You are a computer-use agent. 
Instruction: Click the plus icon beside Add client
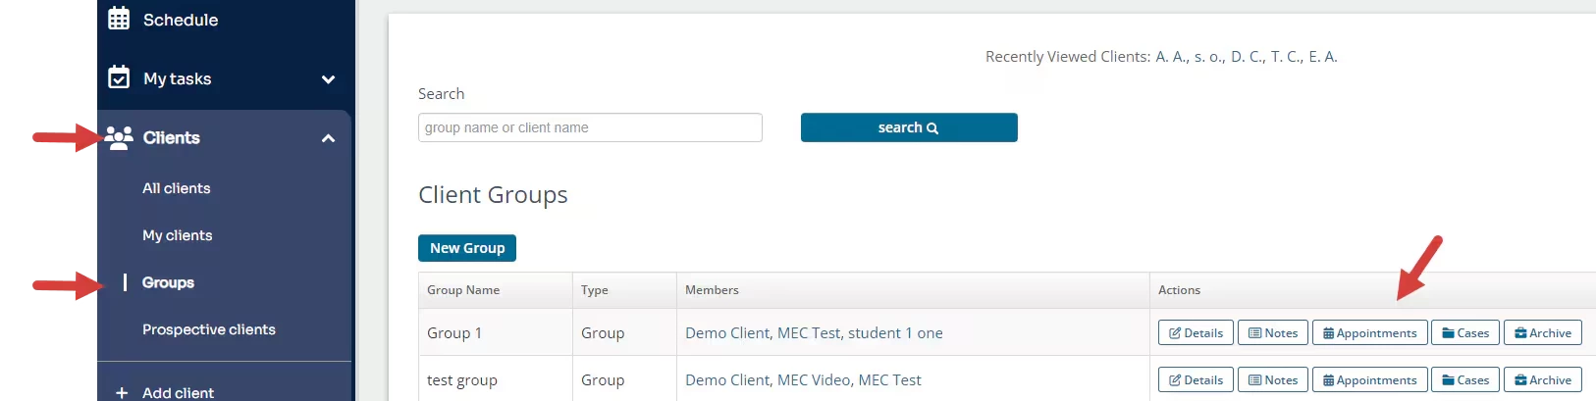pyautogui.click(x=122, y=392)
